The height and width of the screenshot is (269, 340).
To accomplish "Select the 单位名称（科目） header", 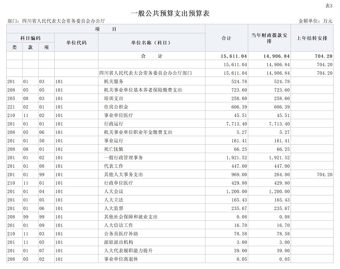I will click(x=152, y=43).
